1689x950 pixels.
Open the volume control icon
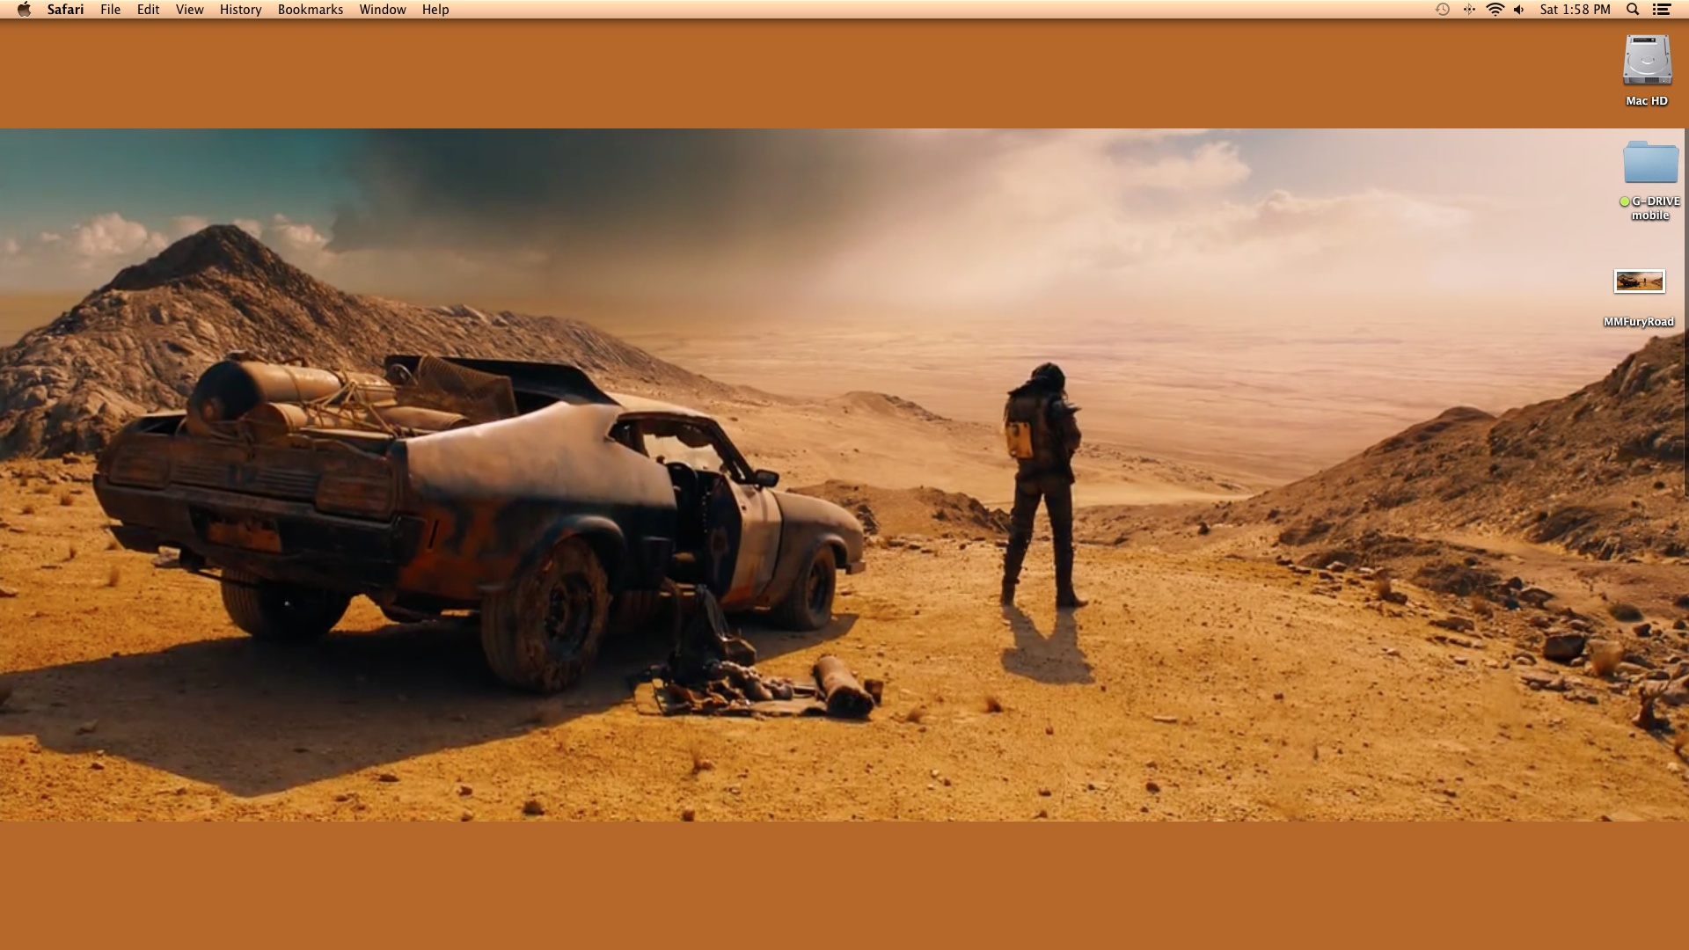pyautogui.click(x=1519, y=10)
